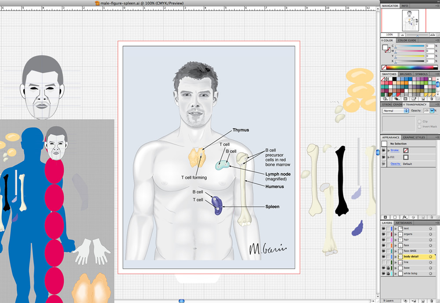The image size is (440, 303).
Task: Click New Swatch icon in Swatches panel
Action: (423, 99)
